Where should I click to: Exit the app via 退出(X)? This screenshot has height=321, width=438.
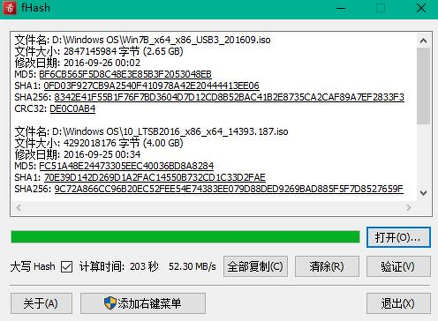[x=398, y=304]
